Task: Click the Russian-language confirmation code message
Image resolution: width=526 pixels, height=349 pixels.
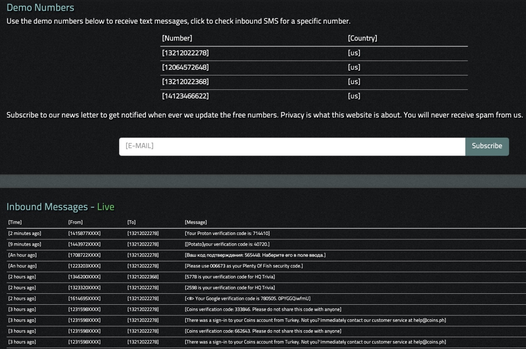Action: click(255, 255)
